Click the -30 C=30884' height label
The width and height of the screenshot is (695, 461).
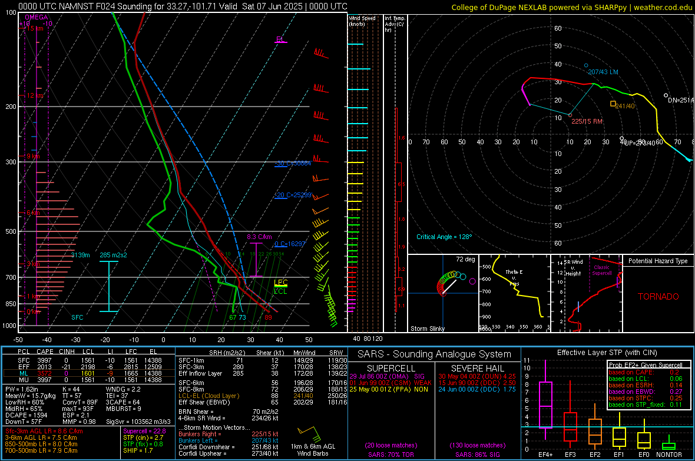point(293,163)
